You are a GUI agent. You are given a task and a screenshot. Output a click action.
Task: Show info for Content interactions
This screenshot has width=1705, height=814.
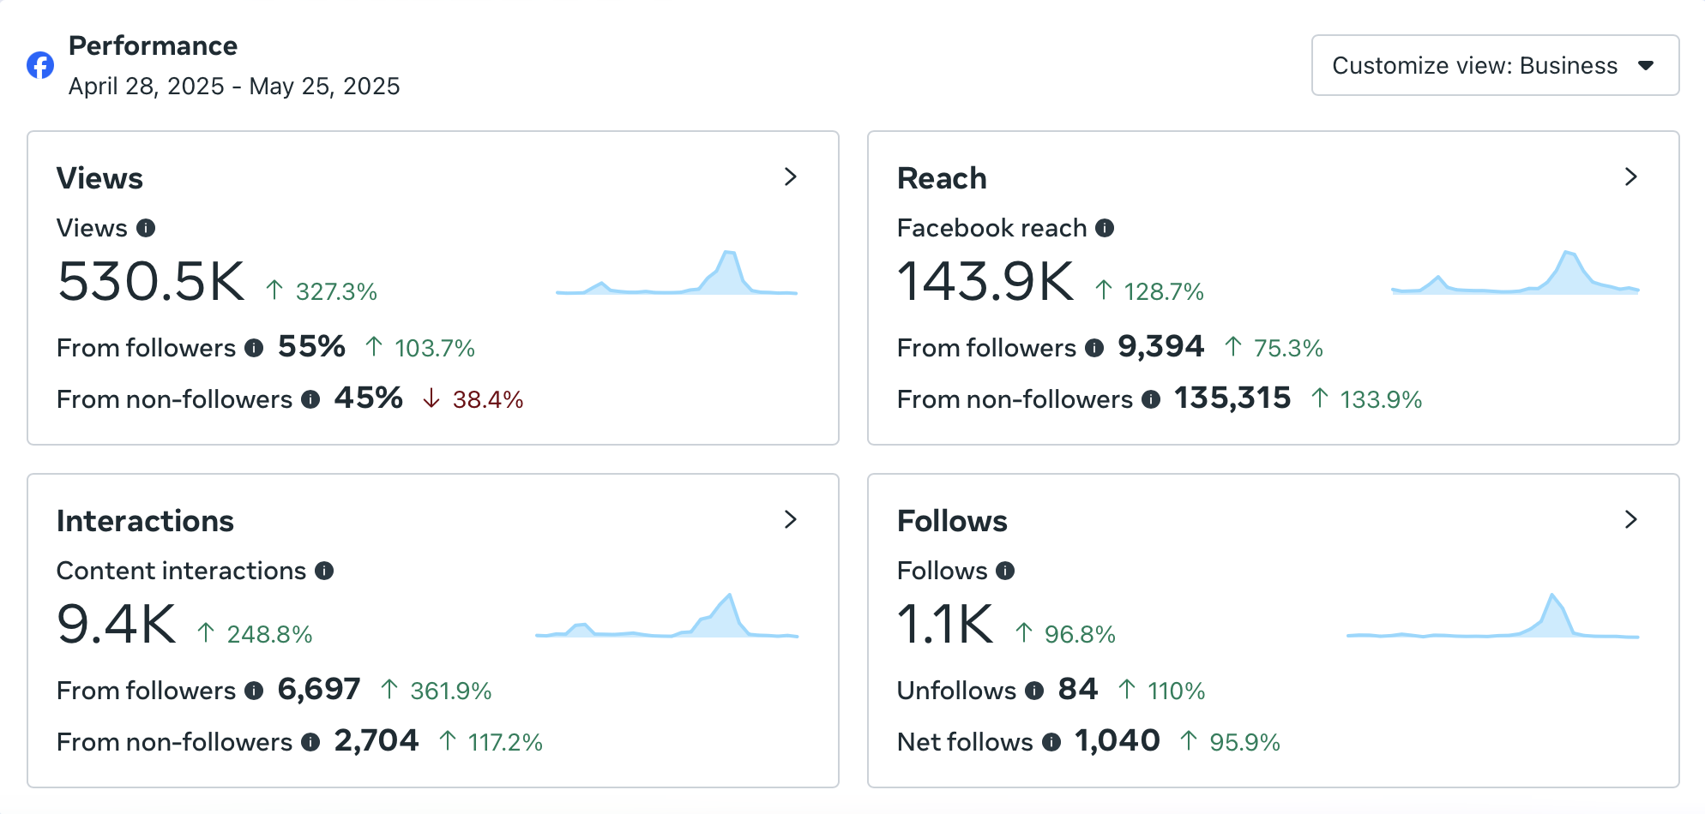[324, 571]
